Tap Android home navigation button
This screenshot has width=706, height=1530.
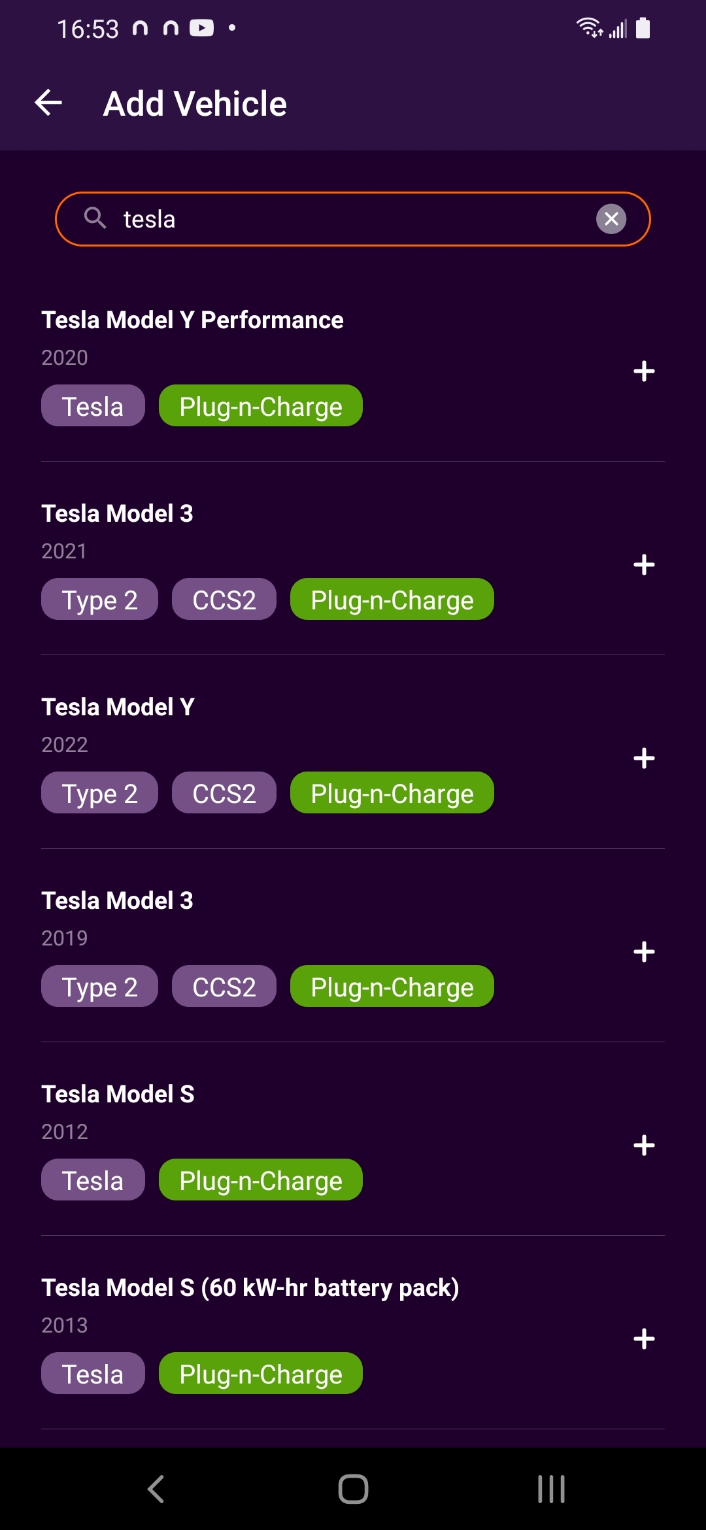pos(353,1489)
